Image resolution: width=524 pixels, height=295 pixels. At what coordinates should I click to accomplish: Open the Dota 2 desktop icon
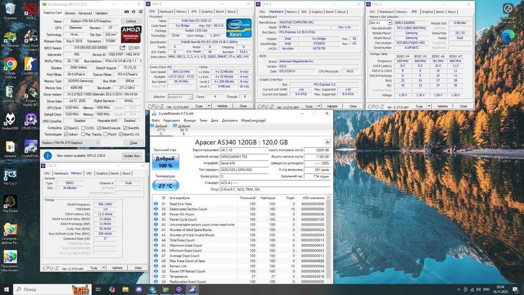point(31,11)
